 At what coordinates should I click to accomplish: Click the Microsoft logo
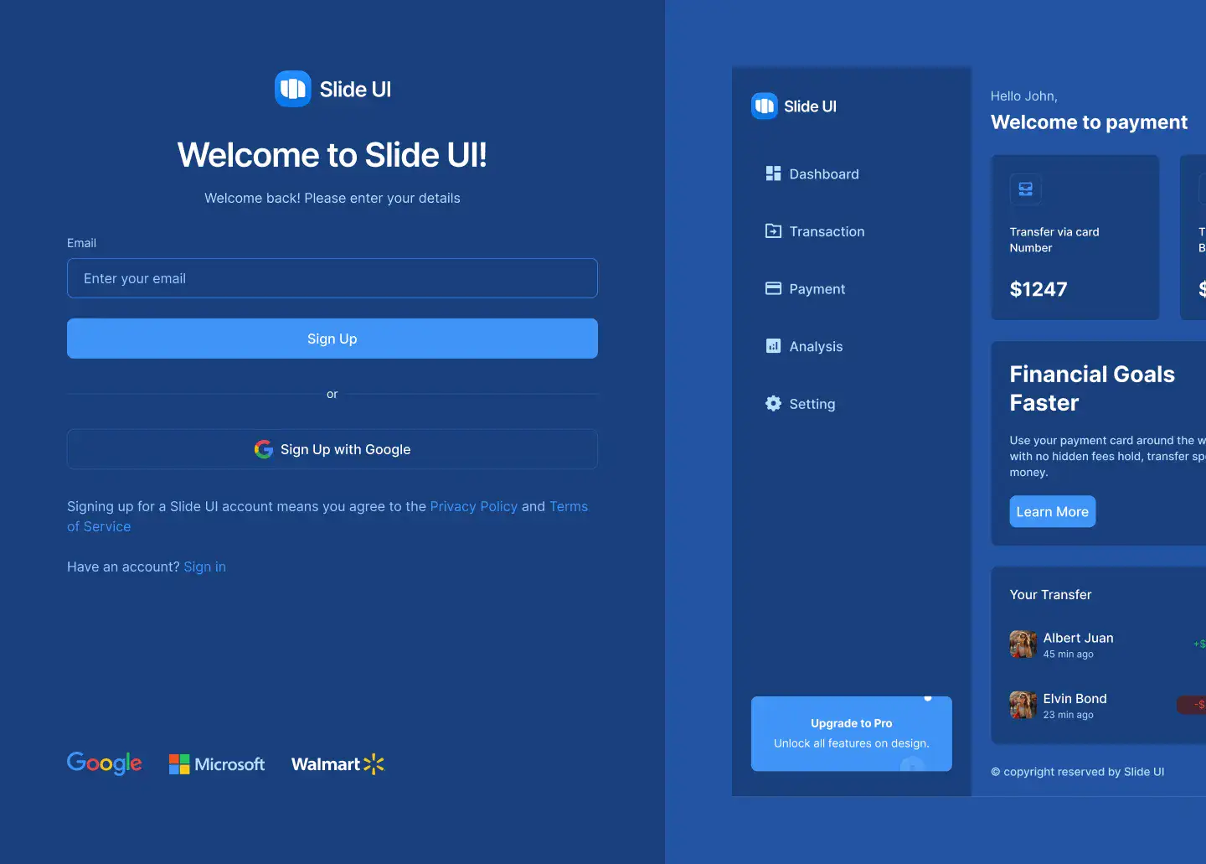(x=217, y=764)
